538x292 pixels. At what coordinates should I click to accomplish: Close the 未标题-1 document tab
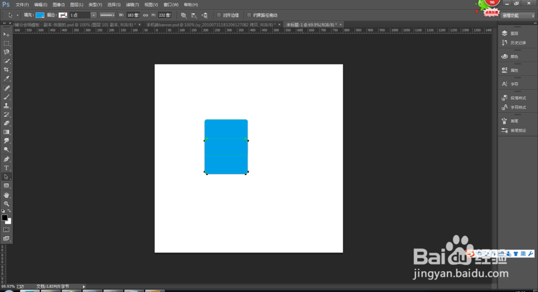(x=341, y=25)
